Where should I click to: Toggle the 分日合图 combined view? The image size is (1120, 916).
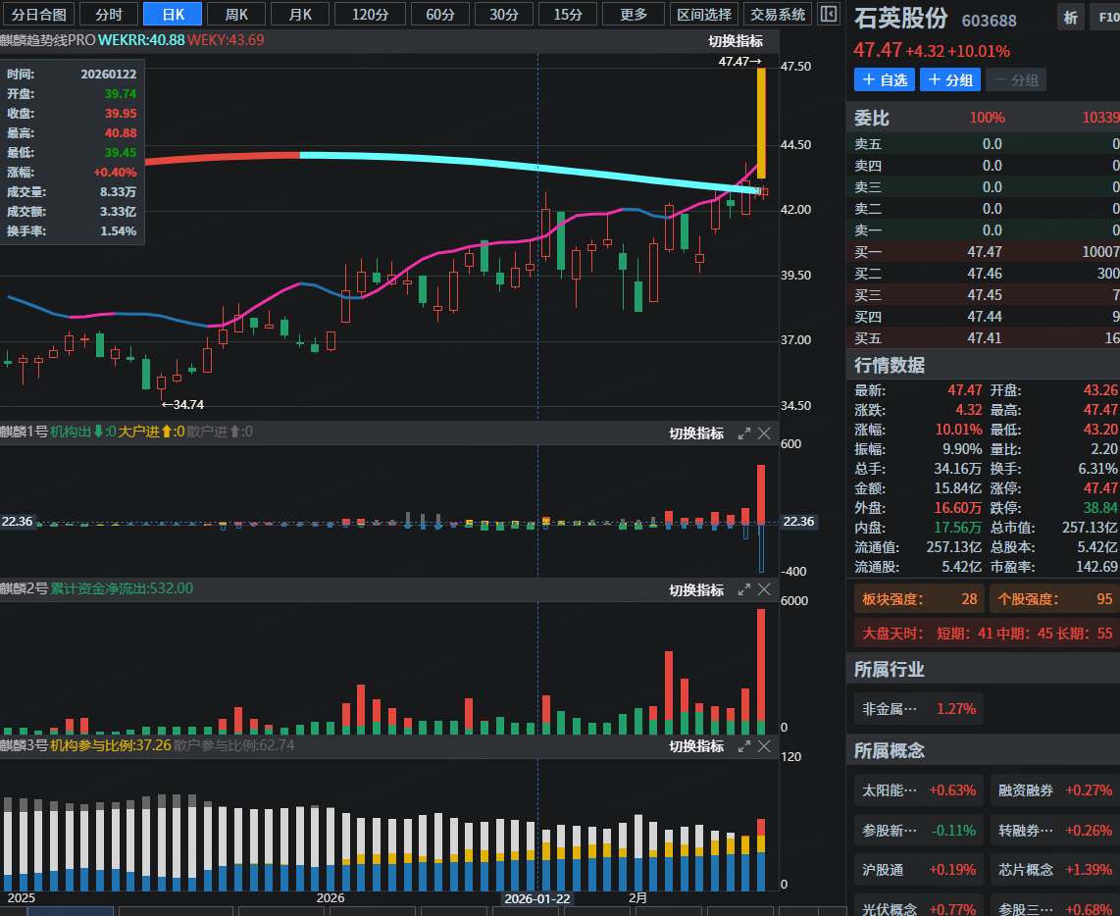pyautogui.click(x=38, y=14)
